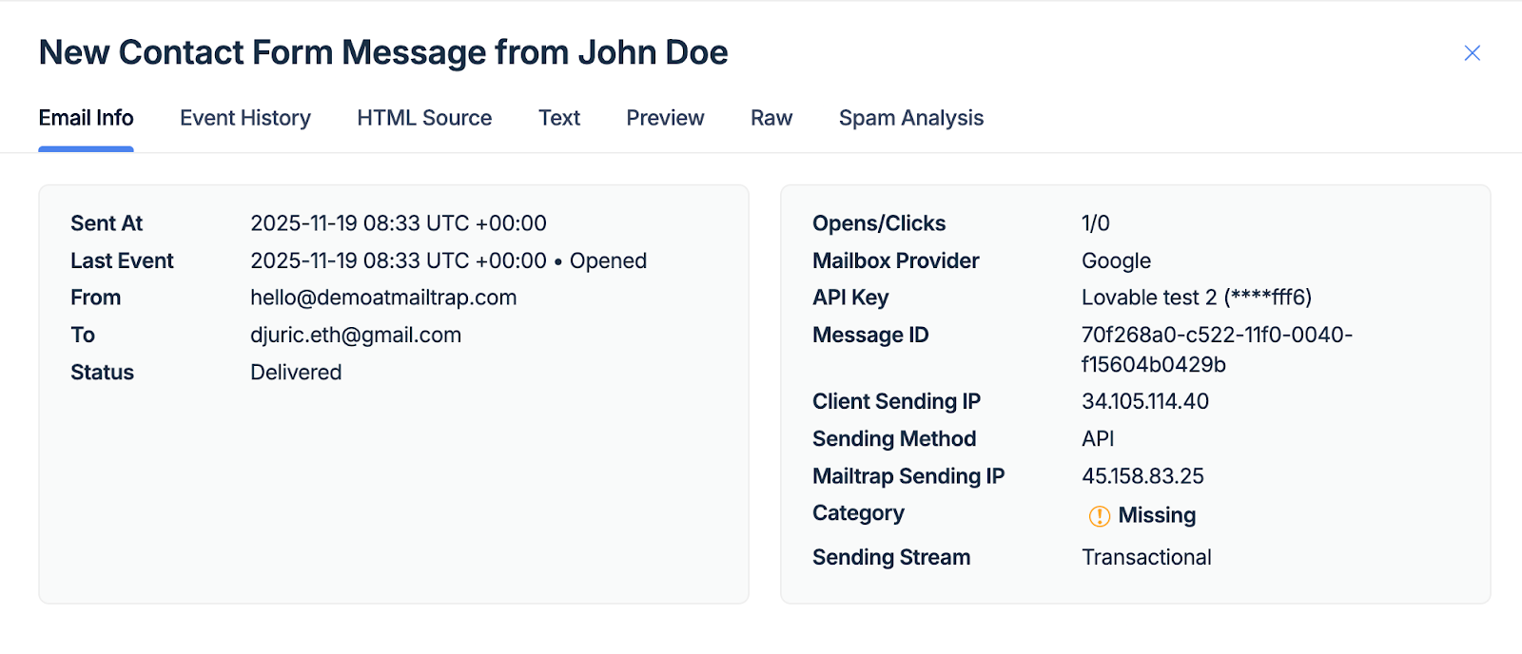Click the Sent At timestamp value
The image size is (1522, 654).
(399, 223)
